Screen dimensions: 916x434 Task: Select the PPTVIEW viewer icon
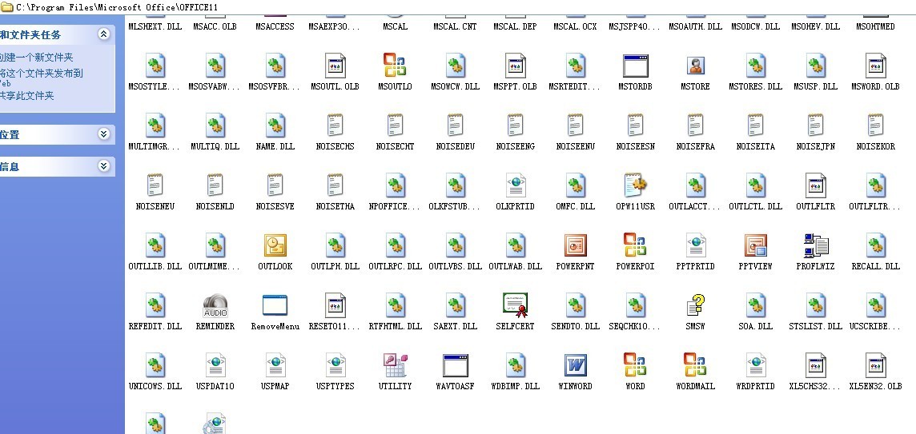point(755,245)
